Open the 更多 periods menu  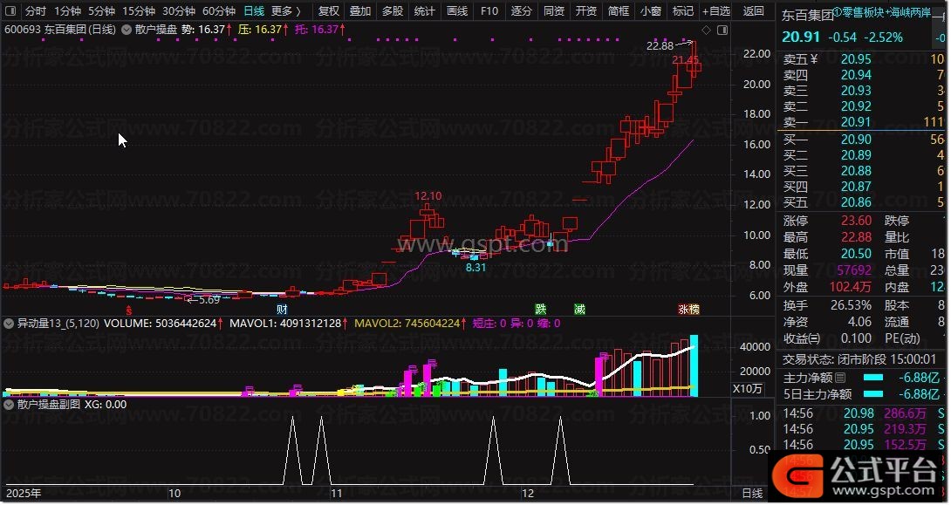click(285, 11)
